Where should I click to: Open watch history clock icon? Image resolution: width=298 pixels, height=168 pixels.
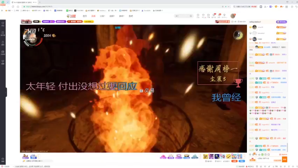198,16
